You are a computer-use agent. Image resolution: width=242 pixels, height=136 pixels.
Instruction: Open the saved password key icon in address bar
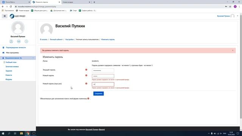(226, 7)
